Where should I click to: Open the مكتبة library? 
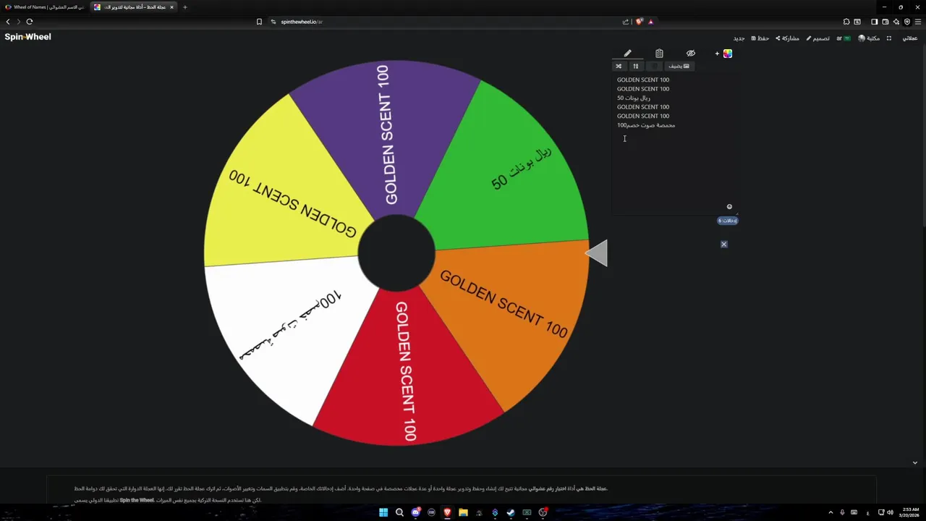click(x=869, y=38)
